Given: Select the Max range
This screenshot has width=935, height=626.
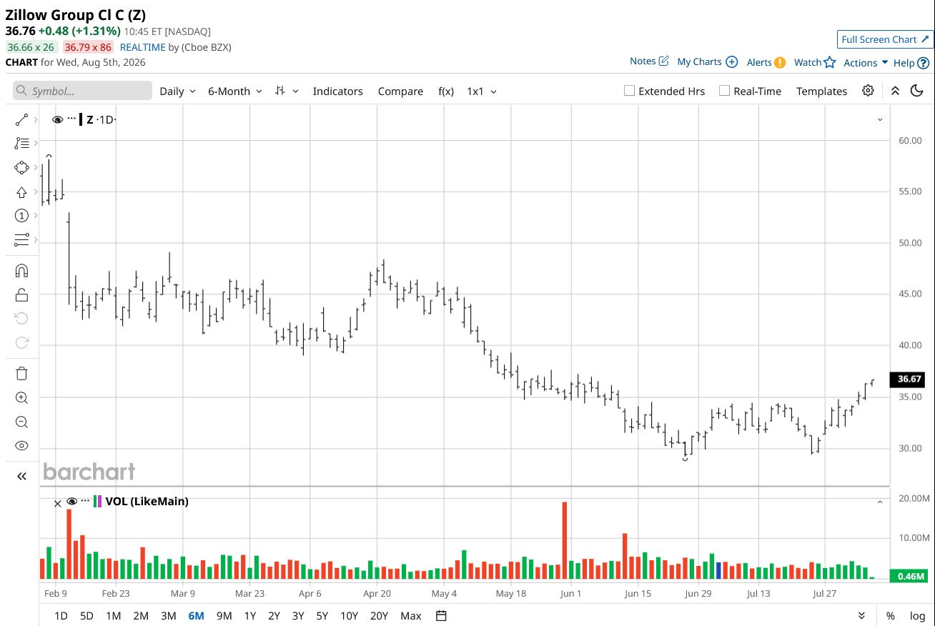Looking at the screenshot, I should (411, 615).
